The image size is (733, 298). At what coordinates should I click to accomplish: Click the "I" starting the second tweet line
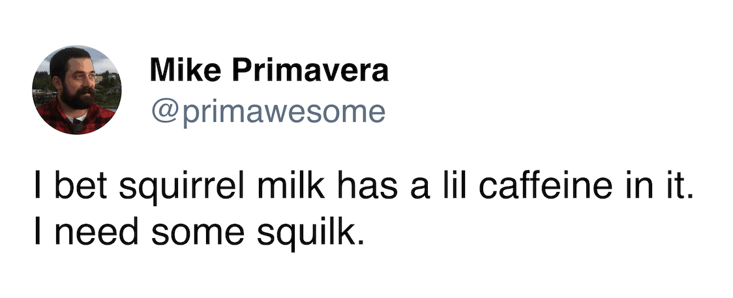coord(38,231)
